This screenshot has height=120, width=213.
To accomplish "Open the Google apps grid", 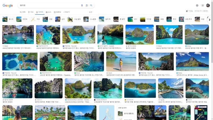I will pyautogui.click(x=203, y=5).
